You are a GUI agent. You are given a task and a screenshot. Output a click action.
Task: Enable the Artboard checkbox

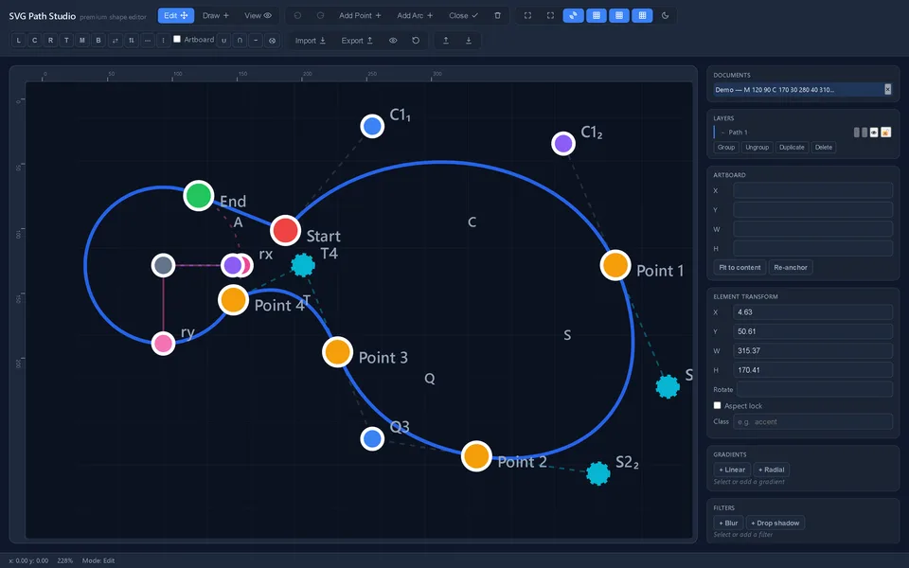[177, 39]
